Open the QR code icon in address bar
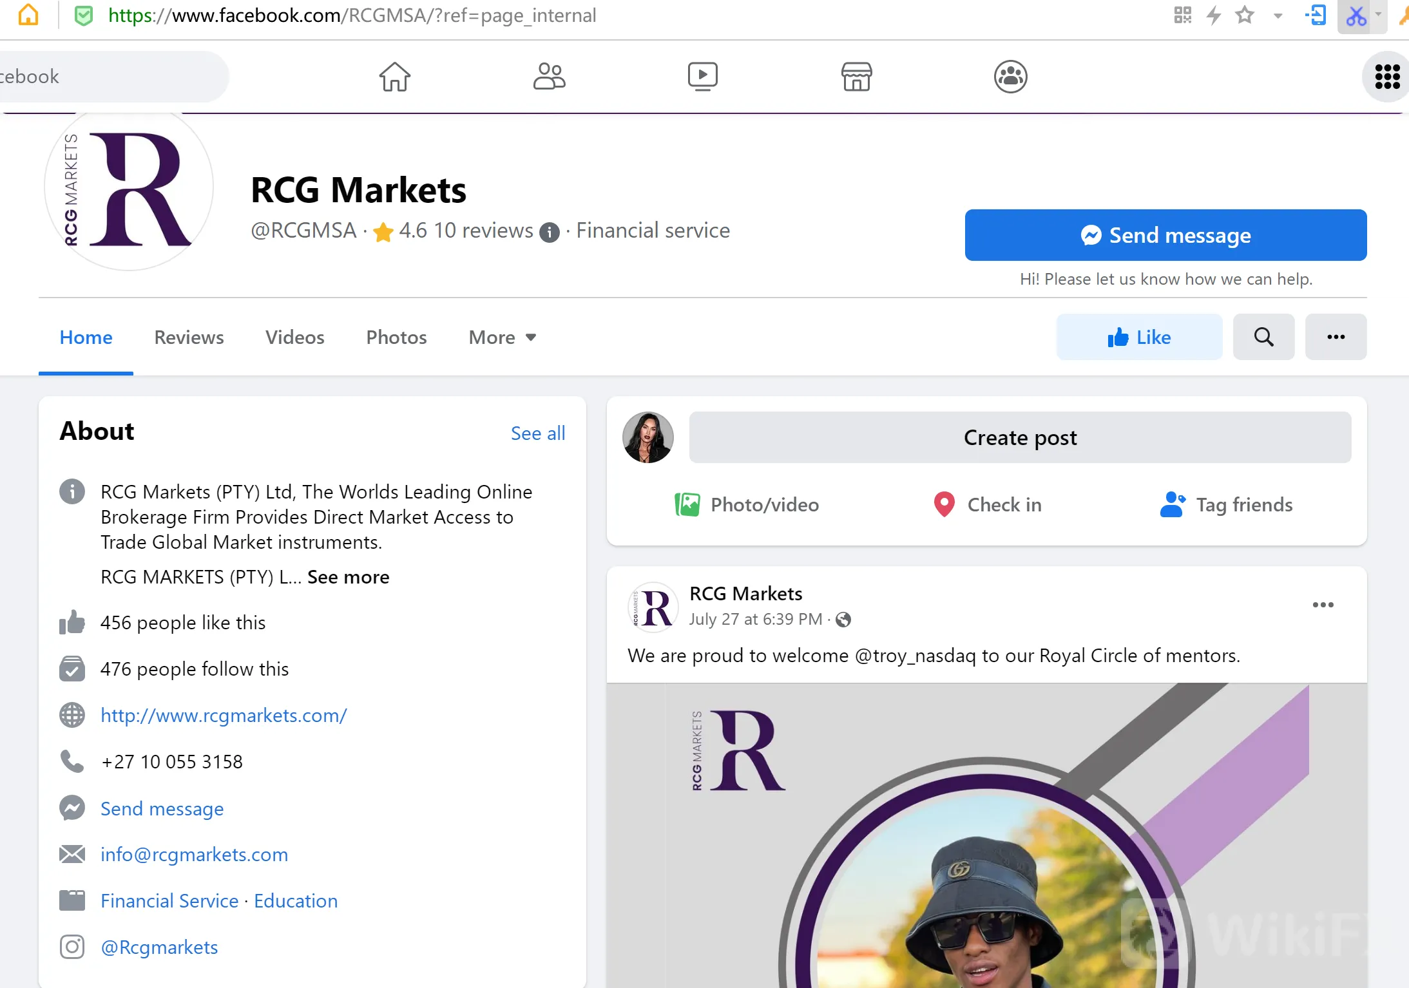Screen dimensions: 1409x988 [x=1182, y=15]
